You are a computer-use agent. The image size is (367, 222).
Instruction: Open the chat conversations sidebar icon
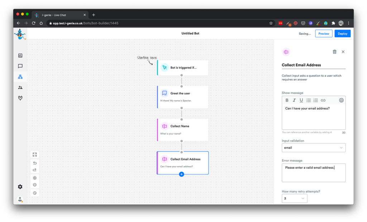[20, 66]
